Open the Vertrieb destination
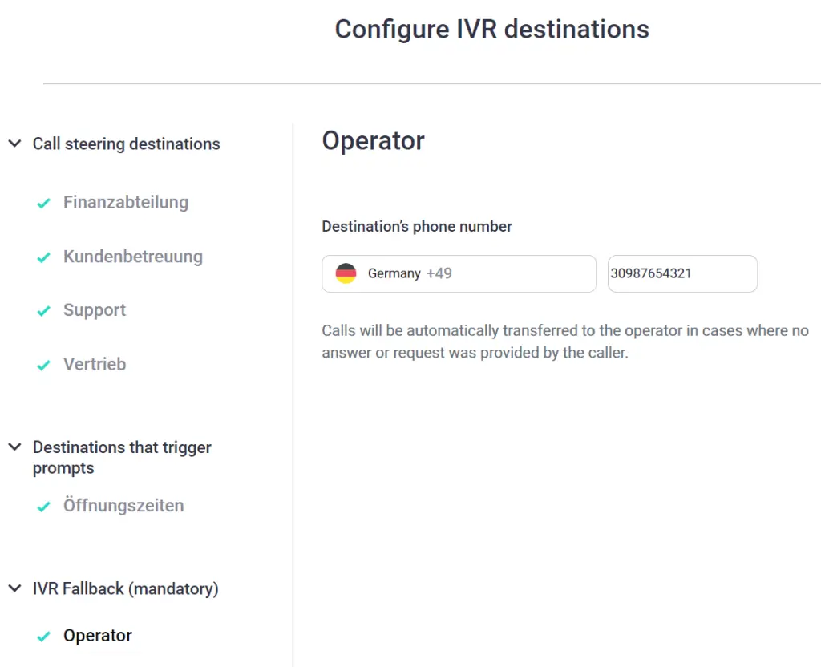Screen dimensions: 821x667 (95, 364)
